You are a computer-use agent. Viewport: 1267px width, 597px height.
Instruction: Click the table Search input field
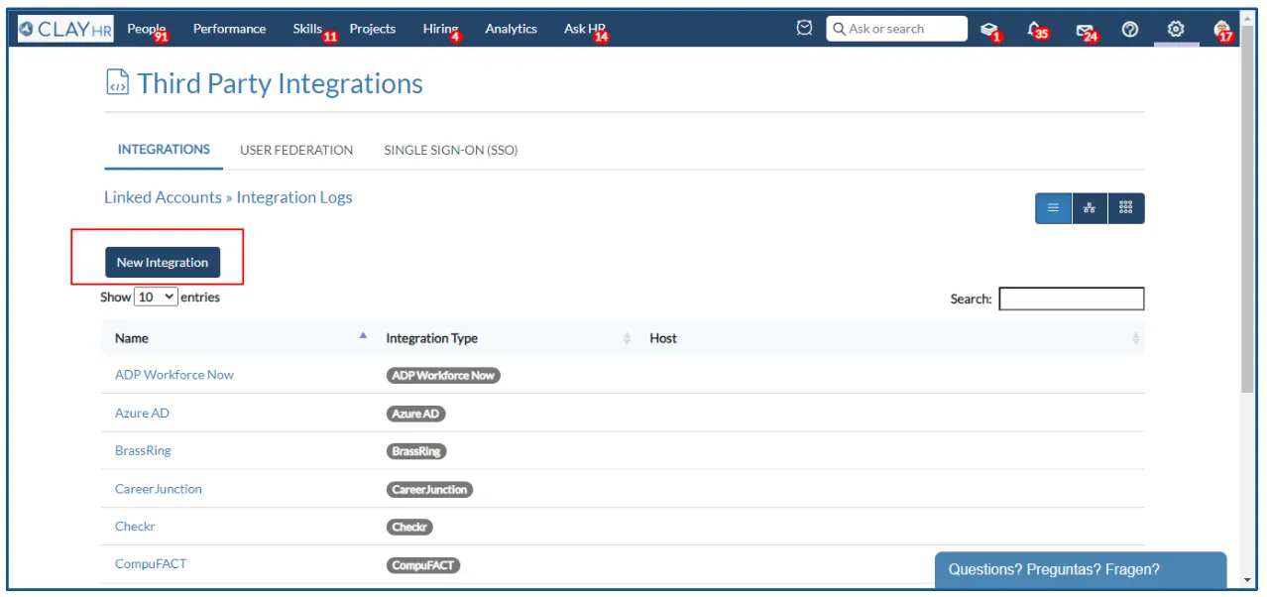click(x=1072, y=298)
